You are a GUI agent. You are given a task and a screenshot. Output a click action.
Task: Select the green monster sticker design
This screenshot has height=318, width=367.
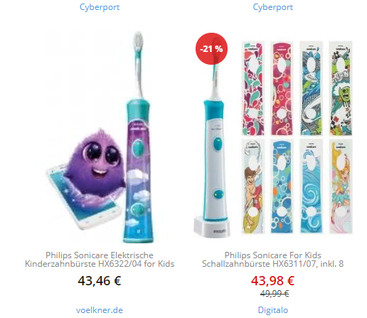pyautogui.click(x=341, y=88)
